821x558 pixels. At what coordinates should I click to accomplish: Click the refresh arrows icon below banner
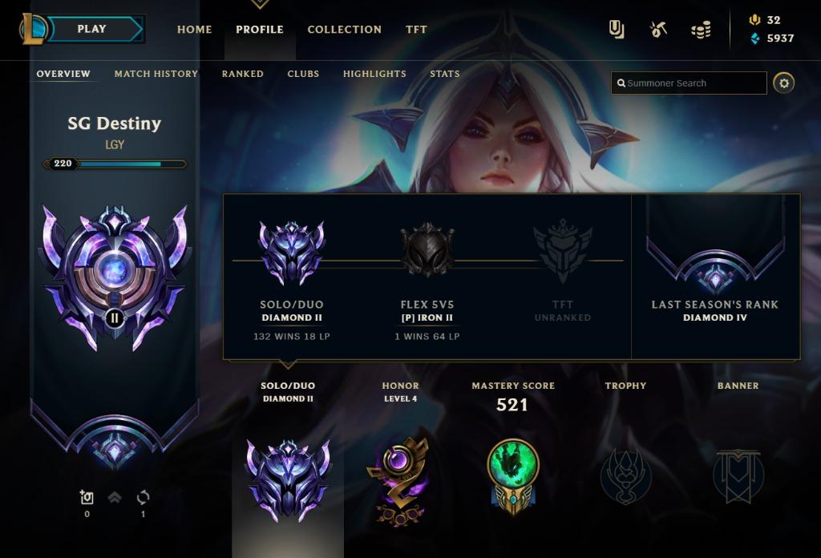[x=143, y=497]
